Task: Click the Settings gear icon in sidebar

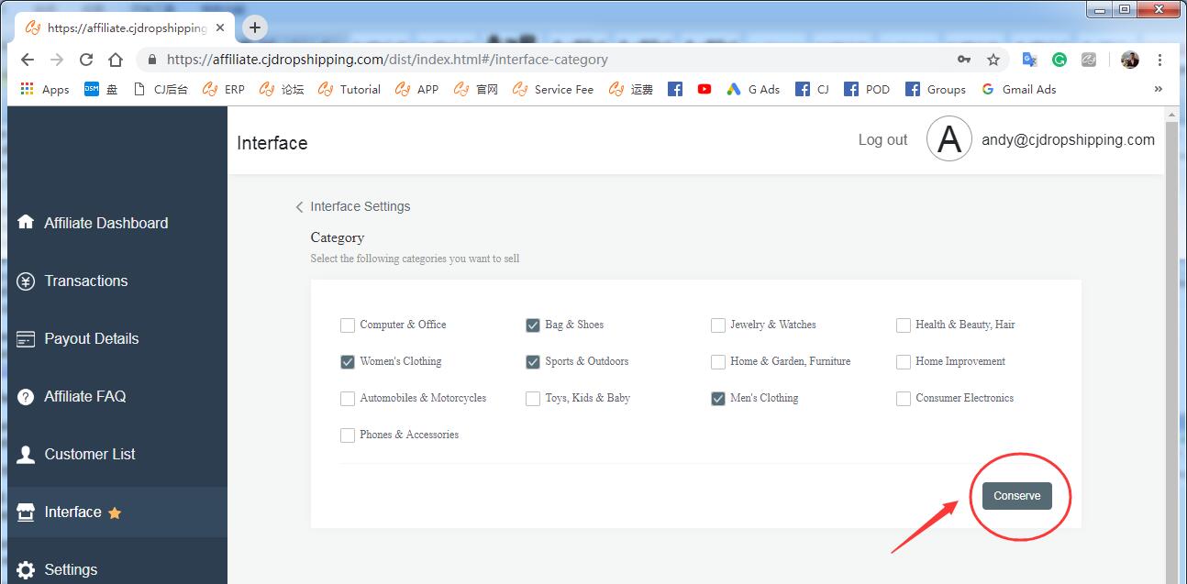Action: point(26,569)
